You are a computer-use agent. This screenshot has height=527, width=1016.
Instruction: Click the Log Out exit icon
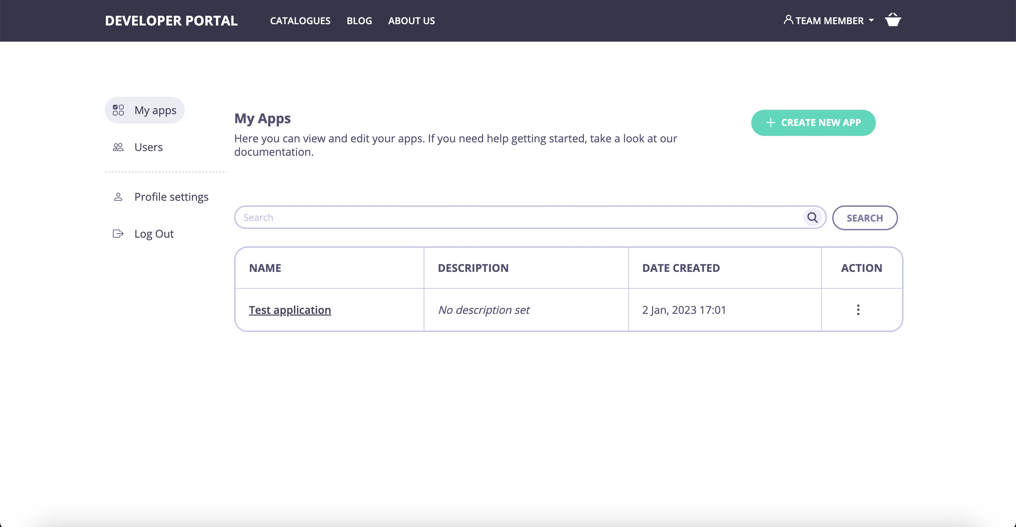pyautogui.click(x=118, y=233)
